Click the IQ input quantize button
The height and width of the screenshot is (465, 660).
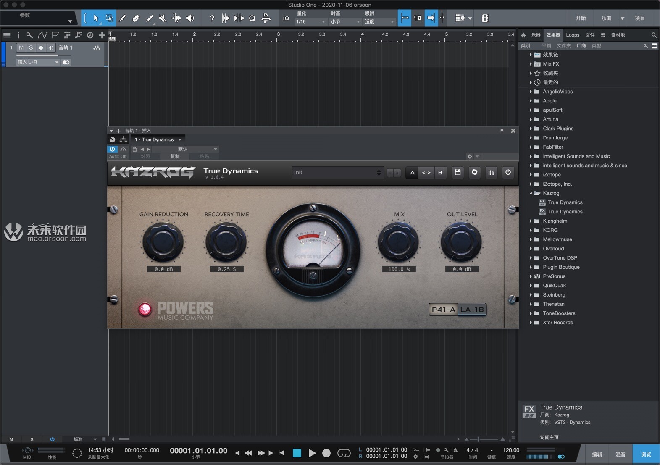[286, 18]
